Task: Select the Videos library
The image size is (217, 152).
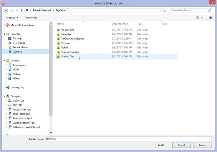Action: pos(16,78)
